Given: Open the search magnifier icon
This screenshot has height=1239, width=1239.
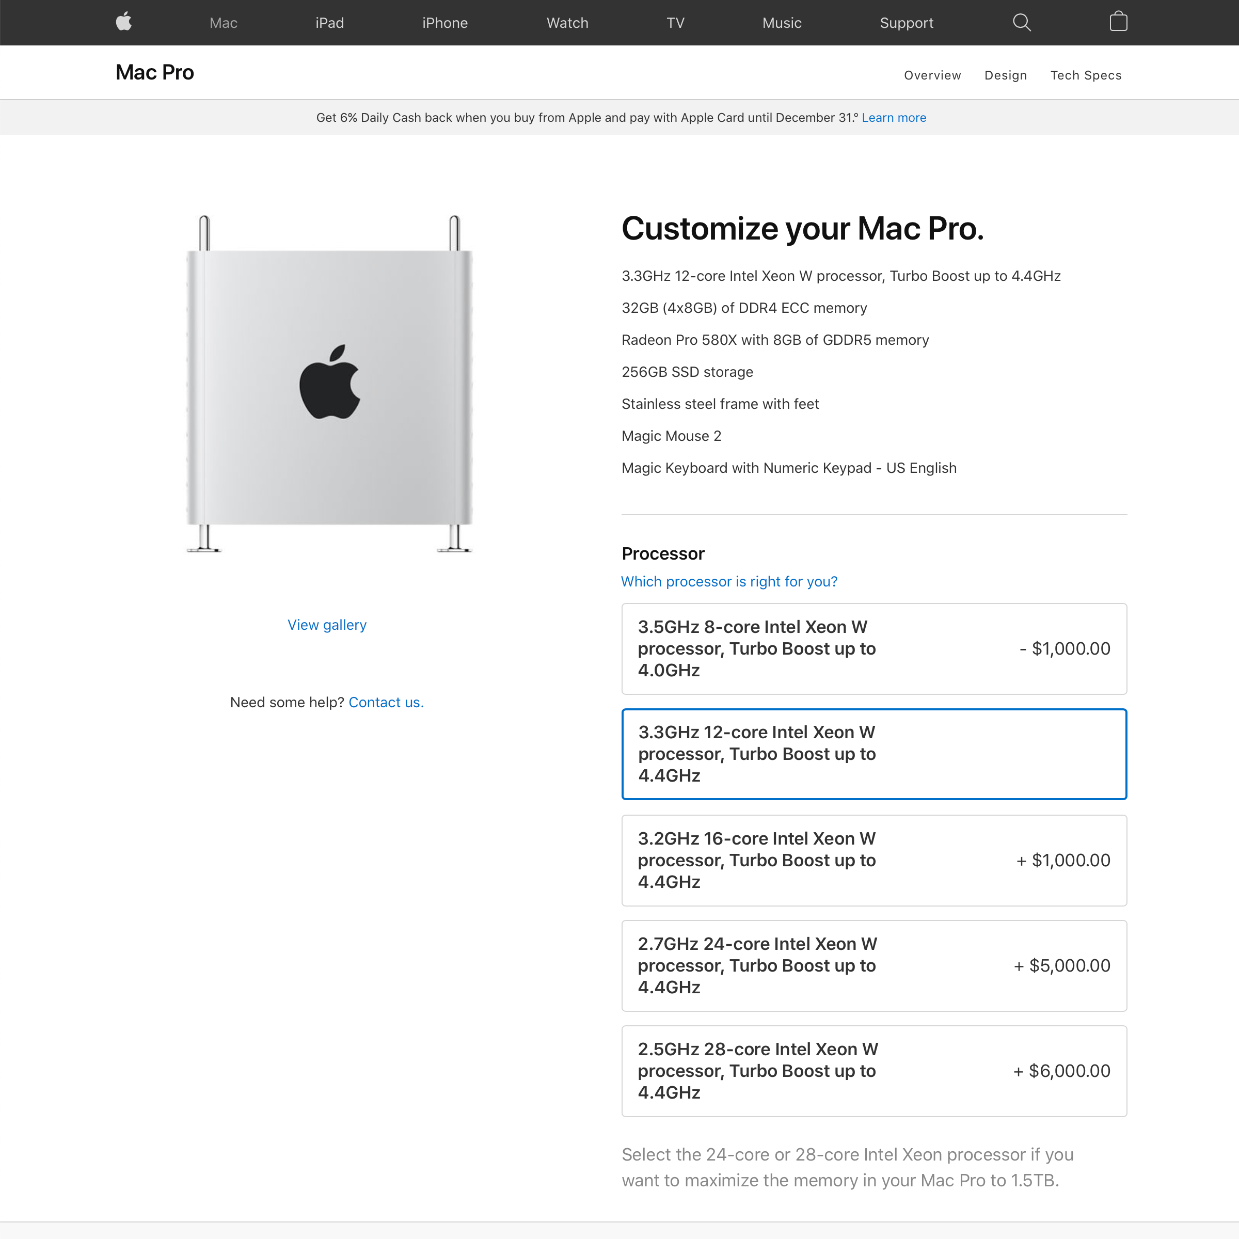Looking at the screenshot, I should click(1022, 22).
